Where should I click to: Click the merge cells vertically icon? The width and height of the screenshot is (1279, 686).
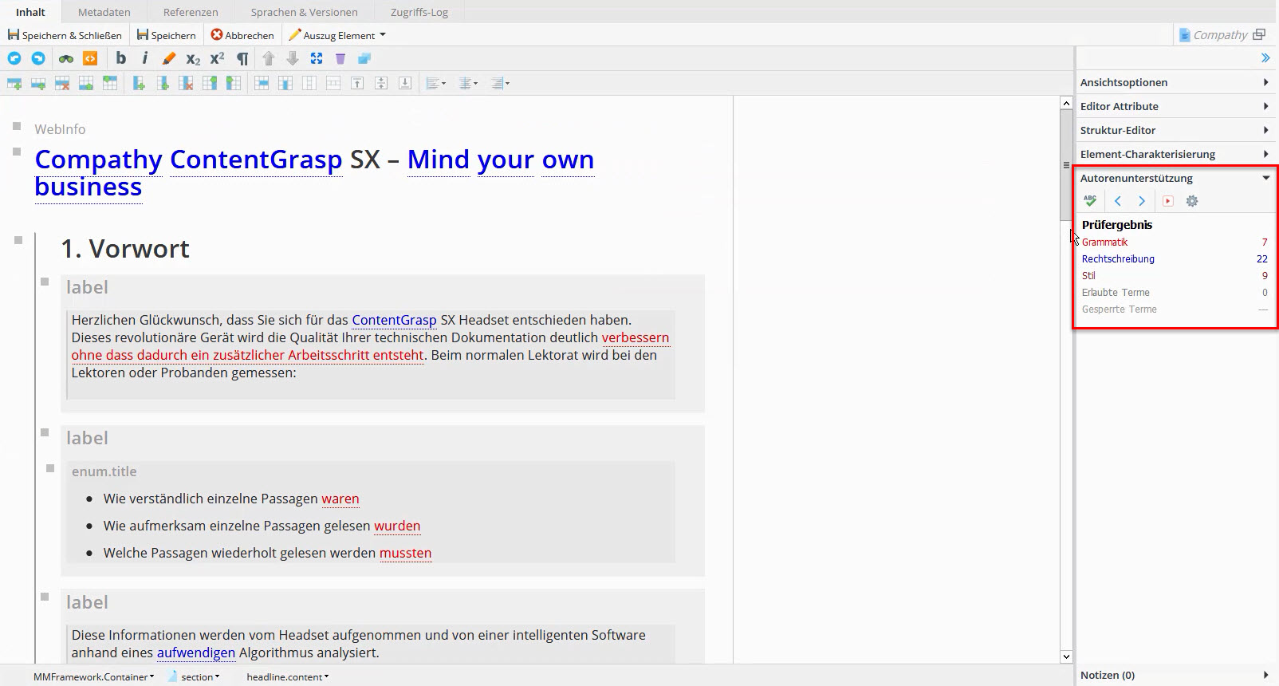[285, 83]
